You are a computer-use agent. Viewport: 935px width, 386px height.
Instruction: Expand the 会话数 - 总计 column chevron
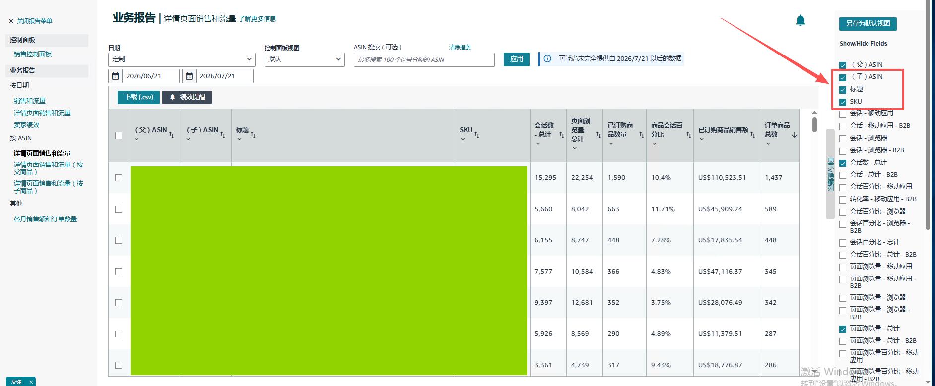(x=538, y=144)
